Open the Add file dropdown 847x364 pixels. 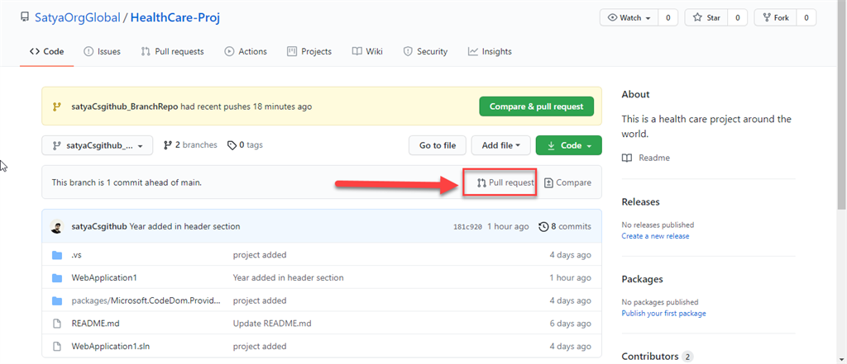pos(501,145)
